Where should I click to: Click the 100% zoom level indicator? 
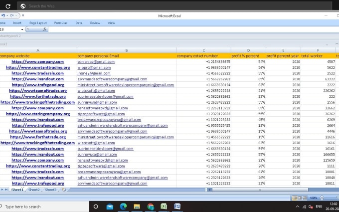313,198
